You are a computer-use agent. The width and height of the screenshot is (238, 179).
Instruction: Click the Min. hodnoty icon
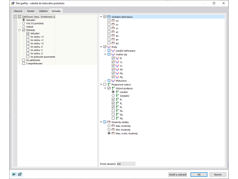(x=113, y=129)
